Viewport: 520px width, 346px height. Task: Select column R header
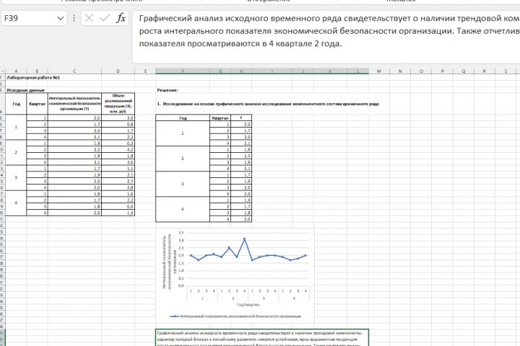point(484,71)
